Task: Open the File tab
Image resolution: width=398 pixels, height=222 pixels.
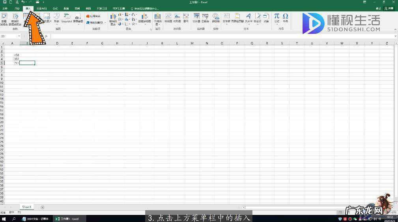Action: point(5,9)
